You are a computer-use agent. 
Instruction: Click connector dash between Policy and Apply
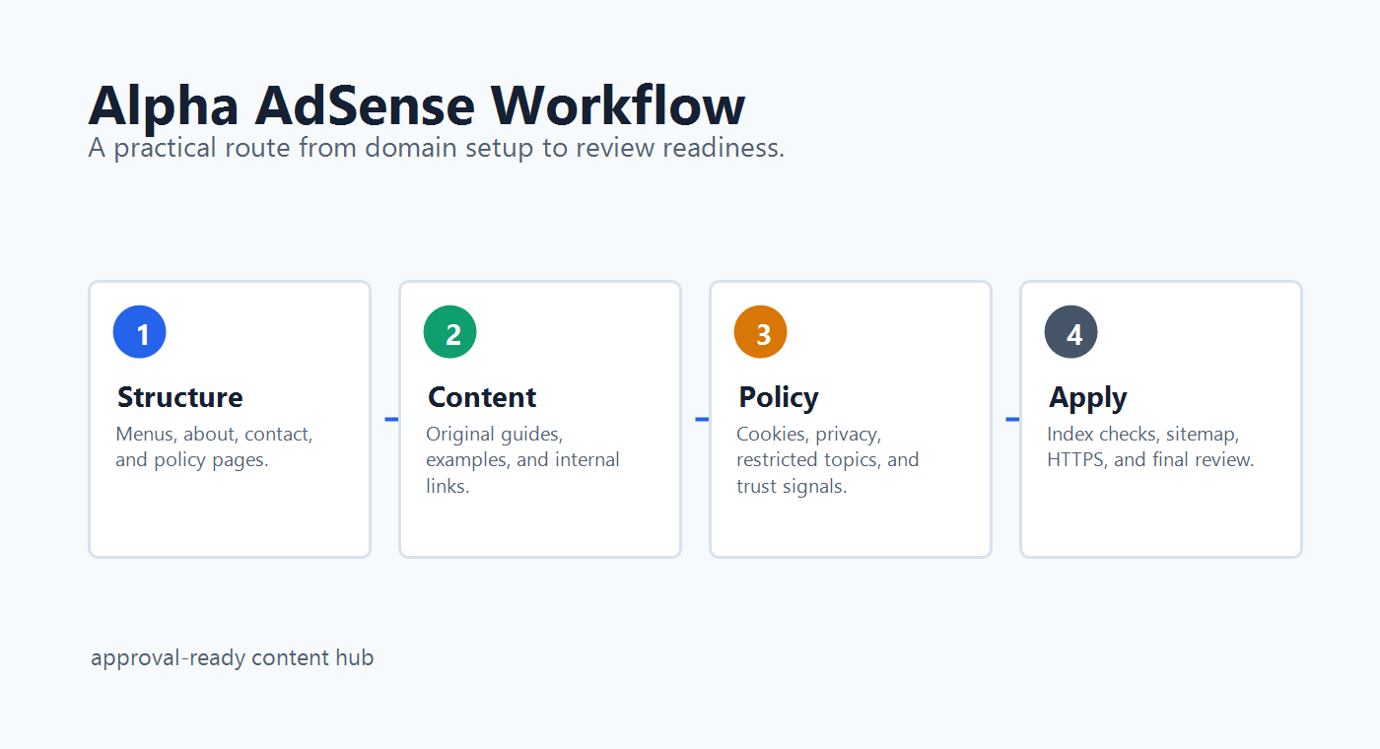coord(1012,420)
